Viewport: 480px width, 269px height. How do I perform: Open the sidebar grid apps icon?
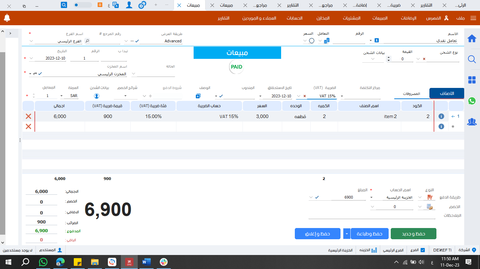(472, 80)
